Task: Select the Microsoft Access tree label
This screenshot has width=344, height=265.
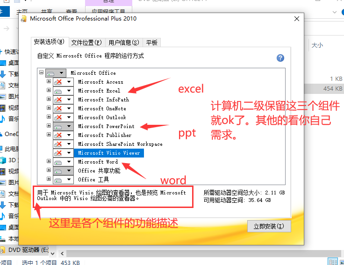Action: 100,82
